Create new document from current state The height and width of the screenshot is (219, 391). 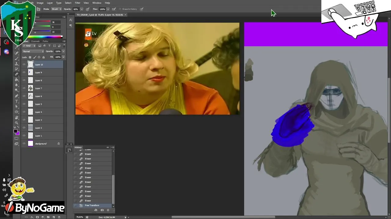coord(96,210)
